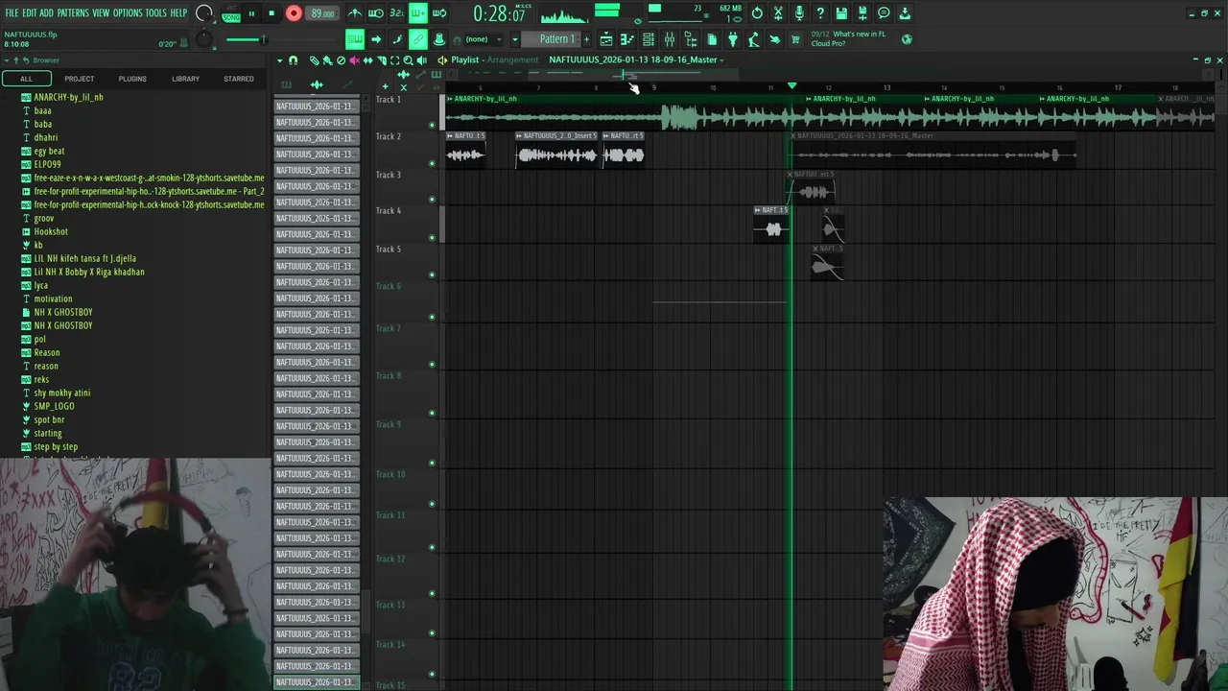Viewport: 1228px width, 691px height.
Task: Start recording with the red record button
Action: point(294,13)
